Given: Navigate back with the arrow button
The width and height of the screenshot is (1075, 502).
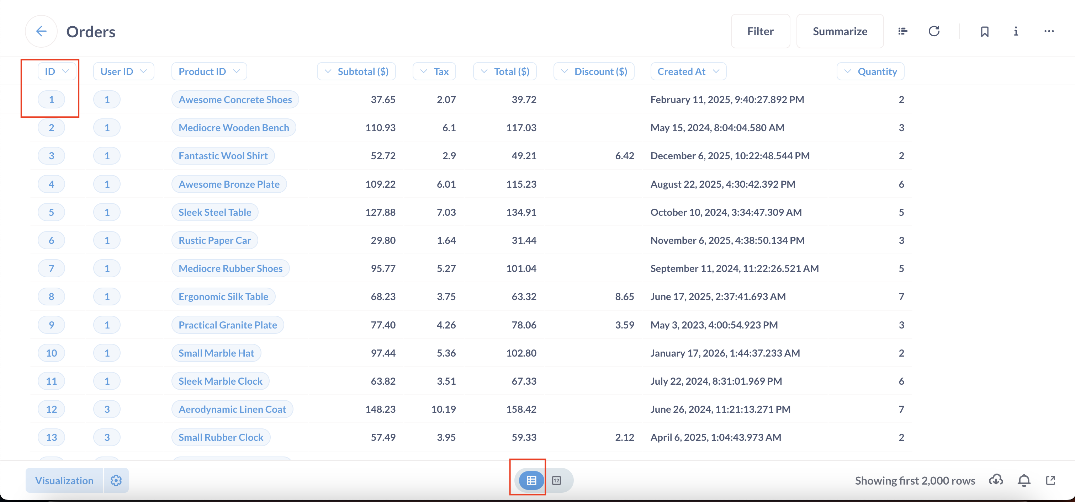Looking at the screenshot, I should point(41,31).
